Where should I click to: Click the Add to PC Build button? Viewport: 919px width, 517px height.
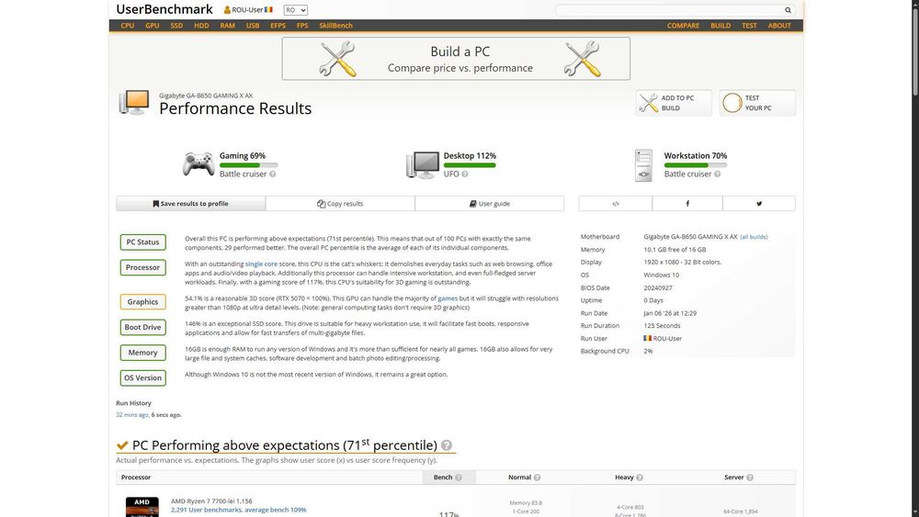coord(674,103)
